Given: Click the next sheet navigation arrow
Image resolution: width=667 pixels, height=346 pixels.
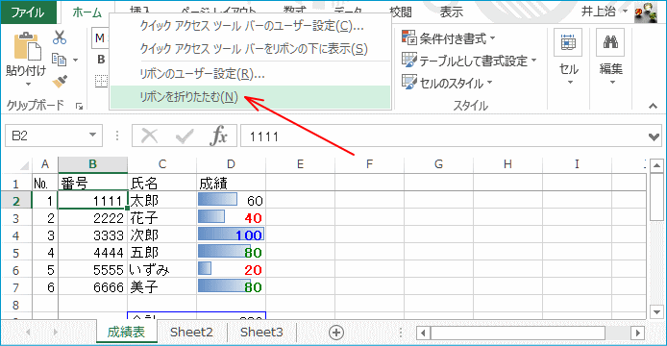Looking at the screenshot, I should (56, 332).
